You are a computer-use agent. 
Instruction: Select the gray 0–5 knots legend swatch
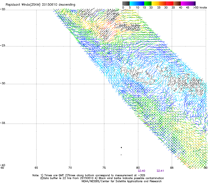click(x=126, y=3)
